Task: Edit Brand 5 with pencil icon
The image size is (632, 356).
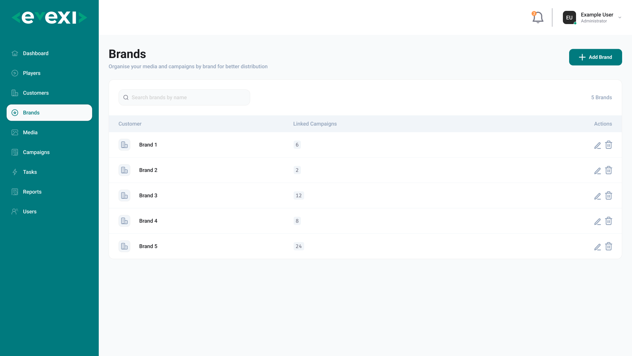Action: point(597,247)
